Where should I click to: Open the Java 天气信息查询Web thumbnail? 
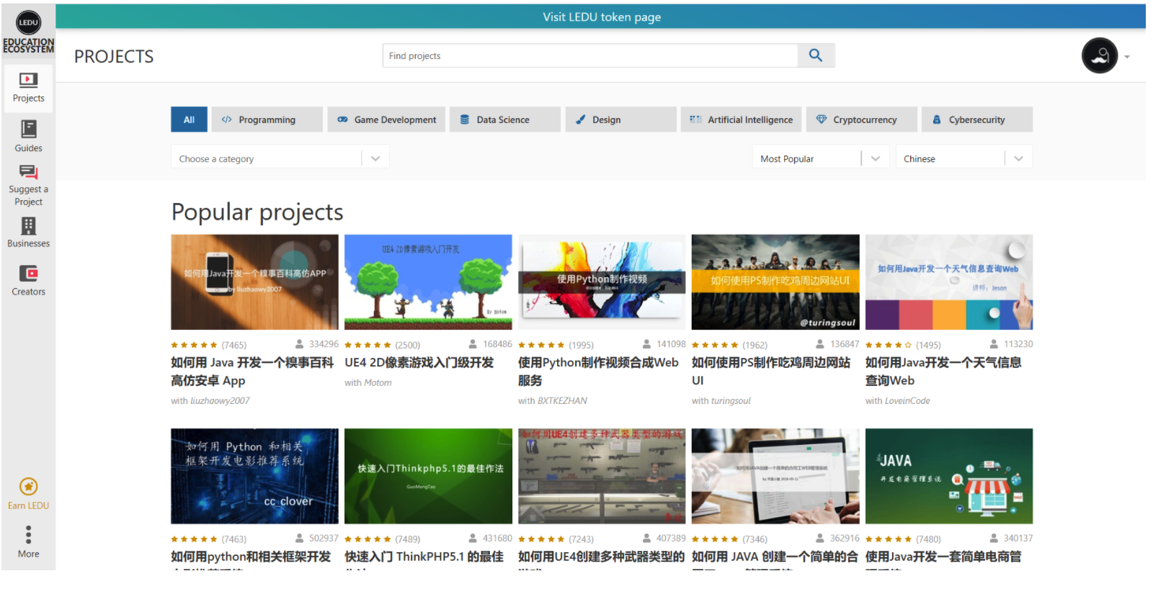(x=949, y=282)
